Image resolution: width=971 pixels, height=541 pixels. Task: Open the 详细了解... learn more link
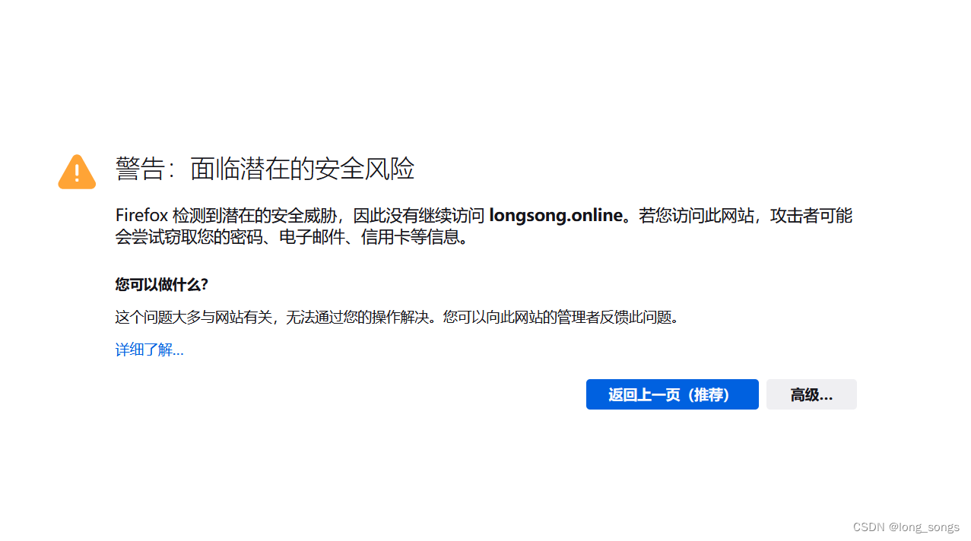(150, 350)
